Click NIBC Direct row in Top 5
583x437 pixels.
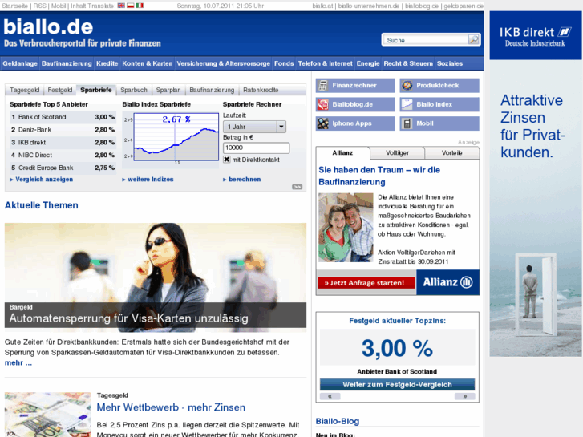63,155
